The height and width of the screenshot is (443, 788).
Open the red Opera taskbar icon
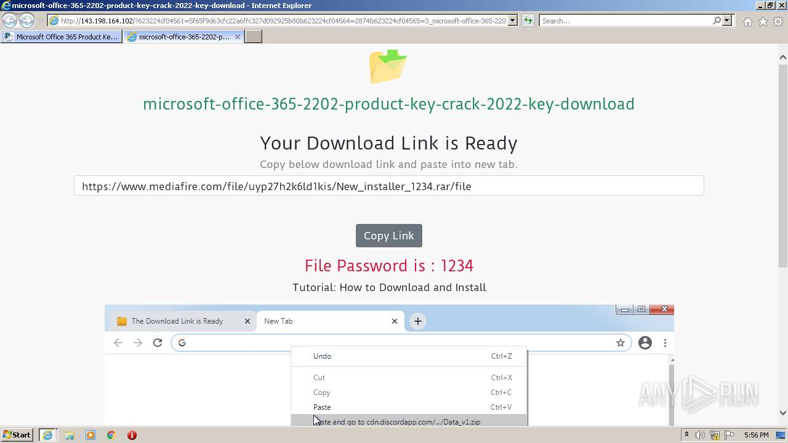(132, 435)
